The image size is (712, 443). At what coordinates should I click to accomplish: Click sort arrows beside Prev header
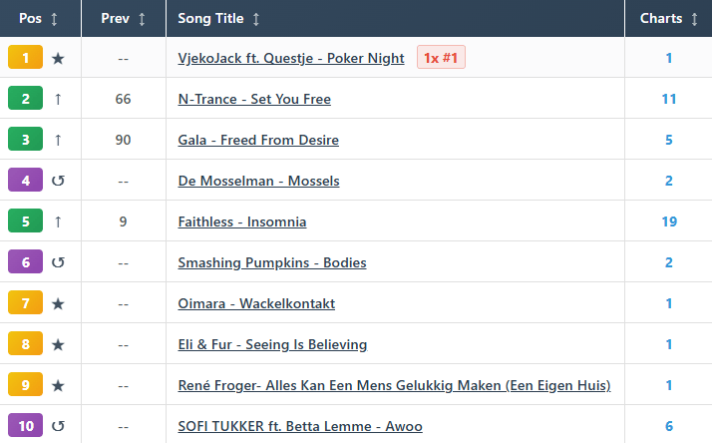142,19
